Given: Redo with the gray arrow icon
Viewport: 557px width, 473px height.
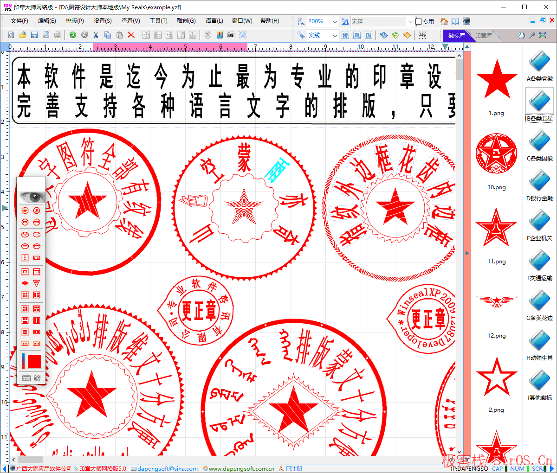Looking at the screenshot, I should click(84, 35).
